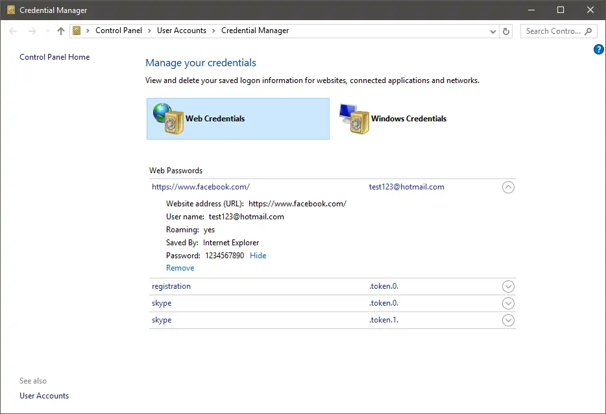606x414 pixels.
Task: Go up one level with the up arrow
Action: point(61,31)
